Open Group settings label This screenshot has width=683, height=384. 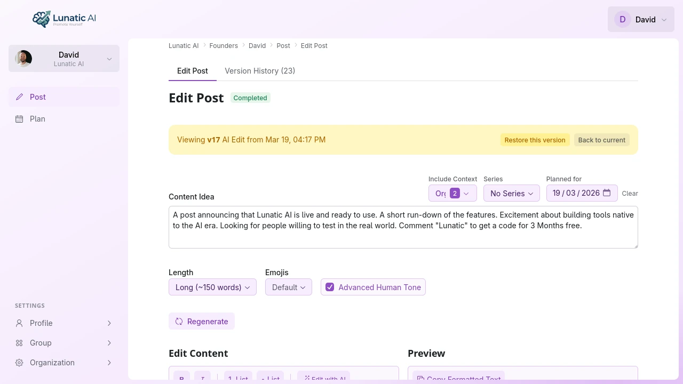41,342
